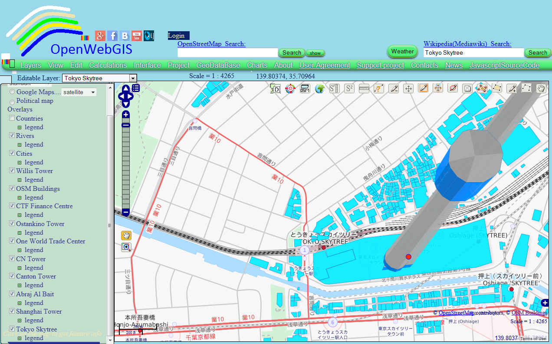Activate the modify feature vertices tool

[x=482, y=88]
